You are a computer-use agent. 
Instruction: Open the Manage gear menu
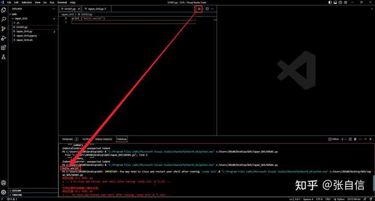(x=4, y=192)
